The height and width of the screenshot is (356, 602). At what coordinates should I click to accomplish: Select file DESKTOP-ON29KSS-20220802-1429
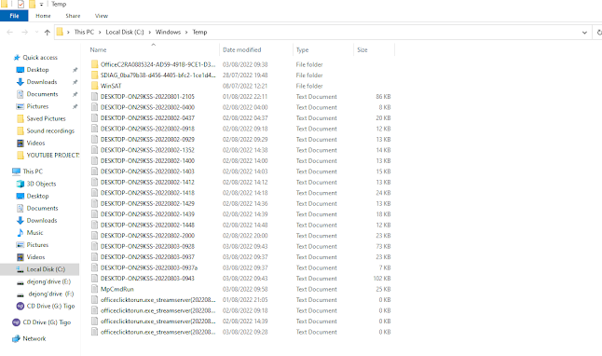(147, 203)
